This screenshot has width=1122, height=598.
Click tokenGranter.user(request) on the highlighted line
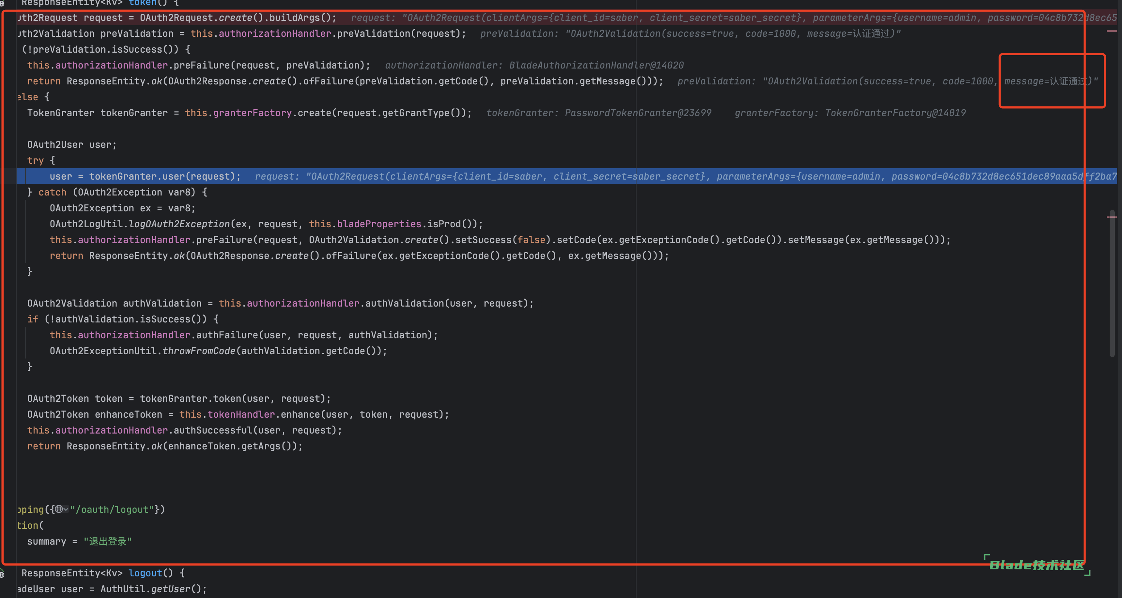[x=162, y=177]
